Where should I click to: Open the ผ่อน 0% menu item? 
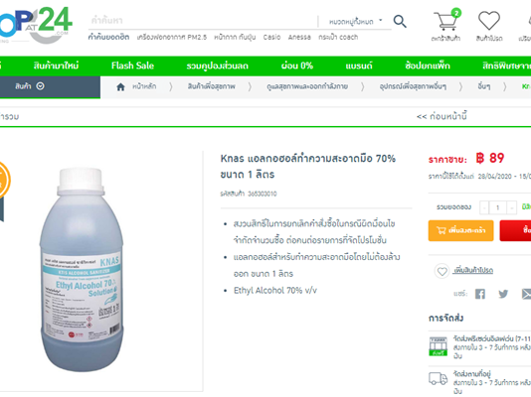(x=297, y=66)
